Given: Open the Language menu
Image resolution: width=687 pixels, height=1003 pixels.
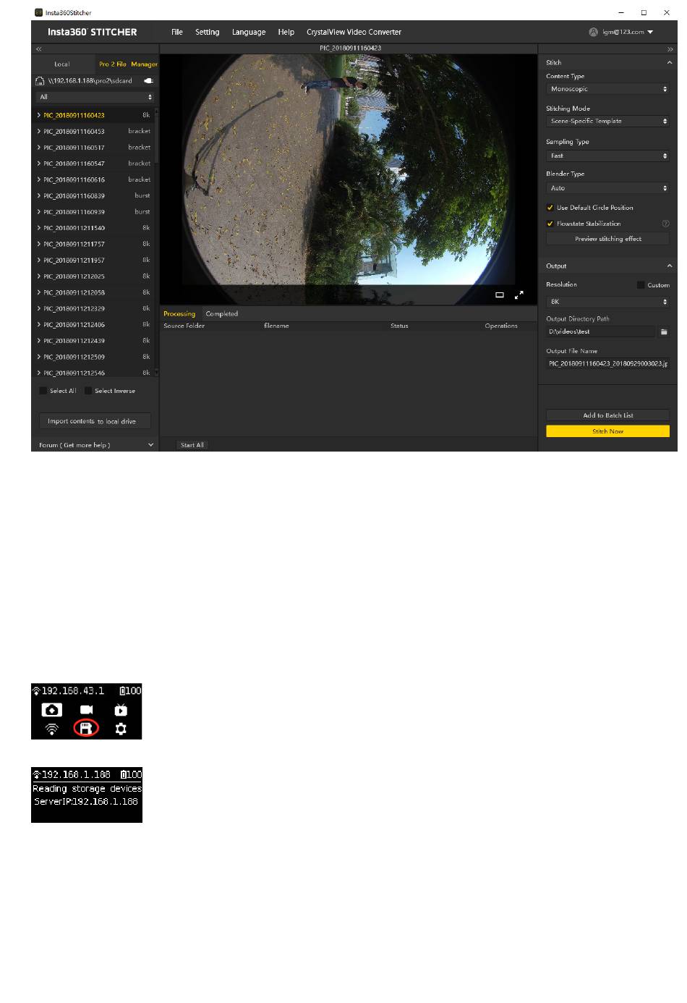Looking at the screenshot, I should (249, 32).
